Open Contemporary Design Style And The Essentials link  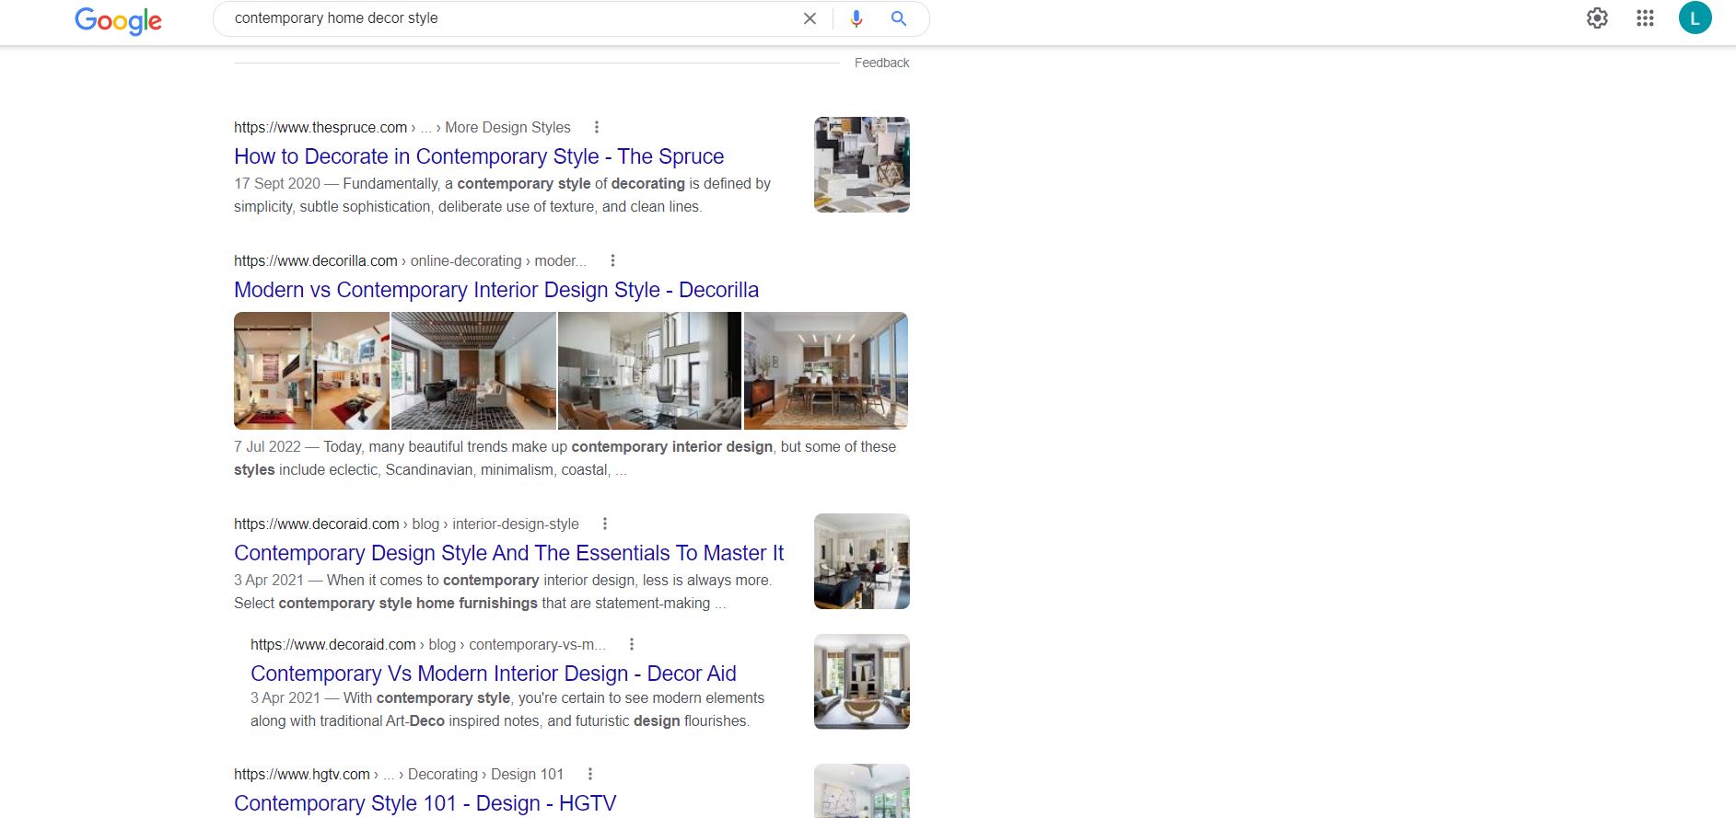508,553
